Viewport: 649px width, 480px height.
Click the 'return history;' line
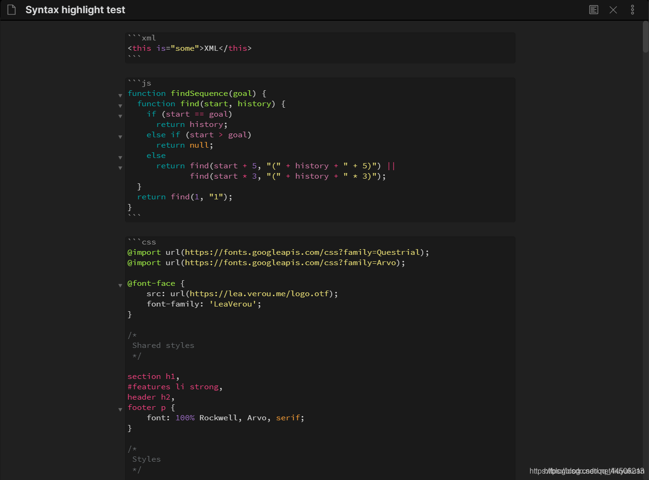point(192,125)
